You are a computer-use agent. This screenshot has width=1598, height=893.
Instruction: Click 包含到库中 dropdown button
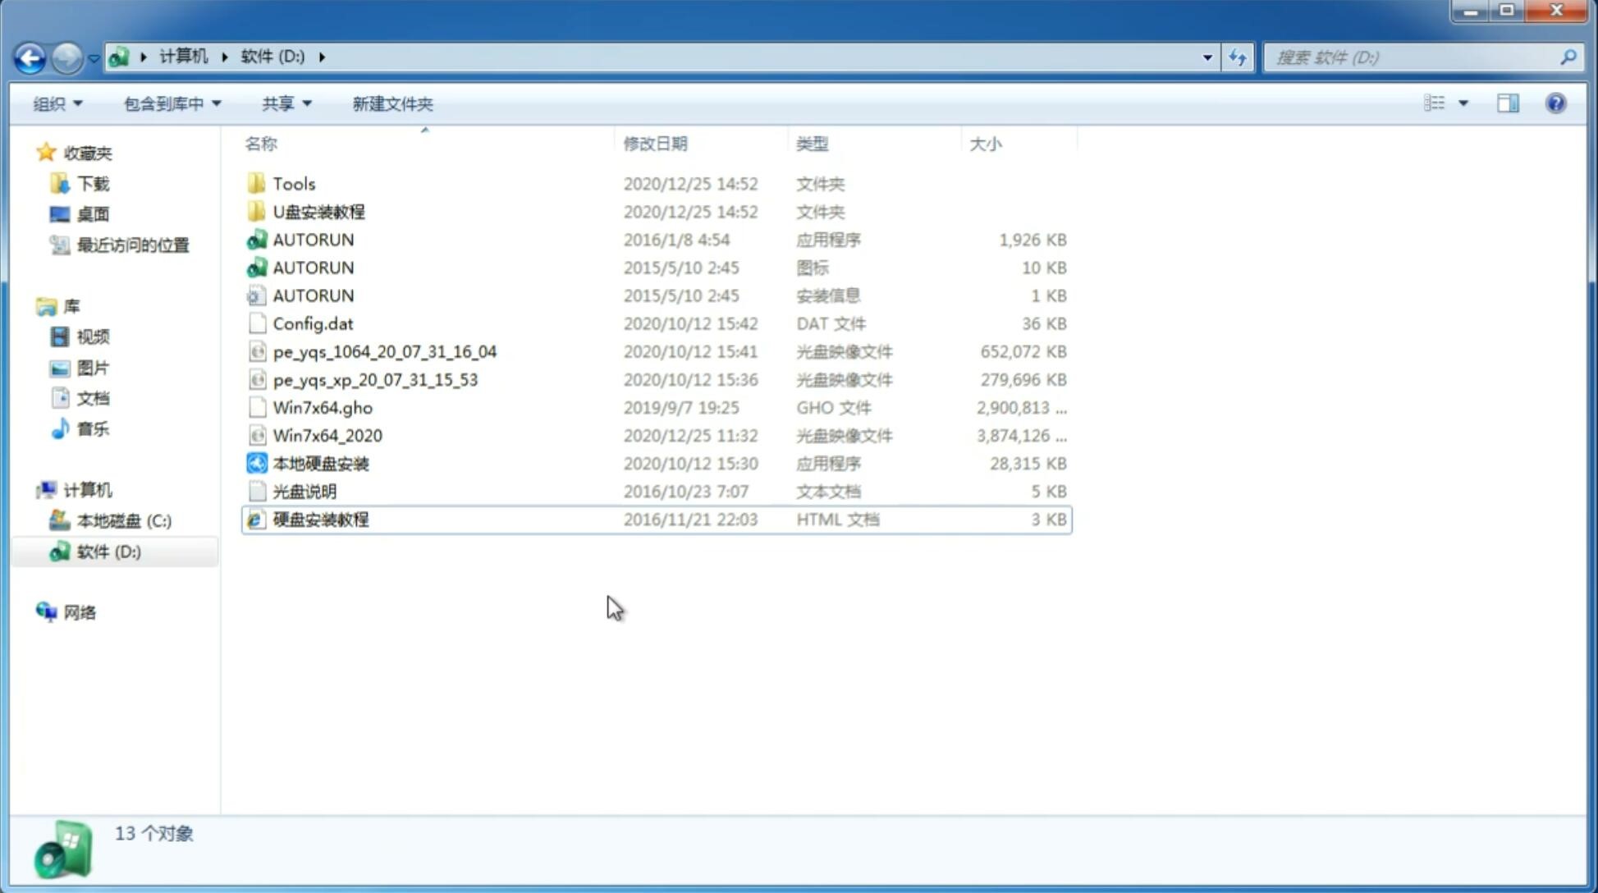[172, 102]
